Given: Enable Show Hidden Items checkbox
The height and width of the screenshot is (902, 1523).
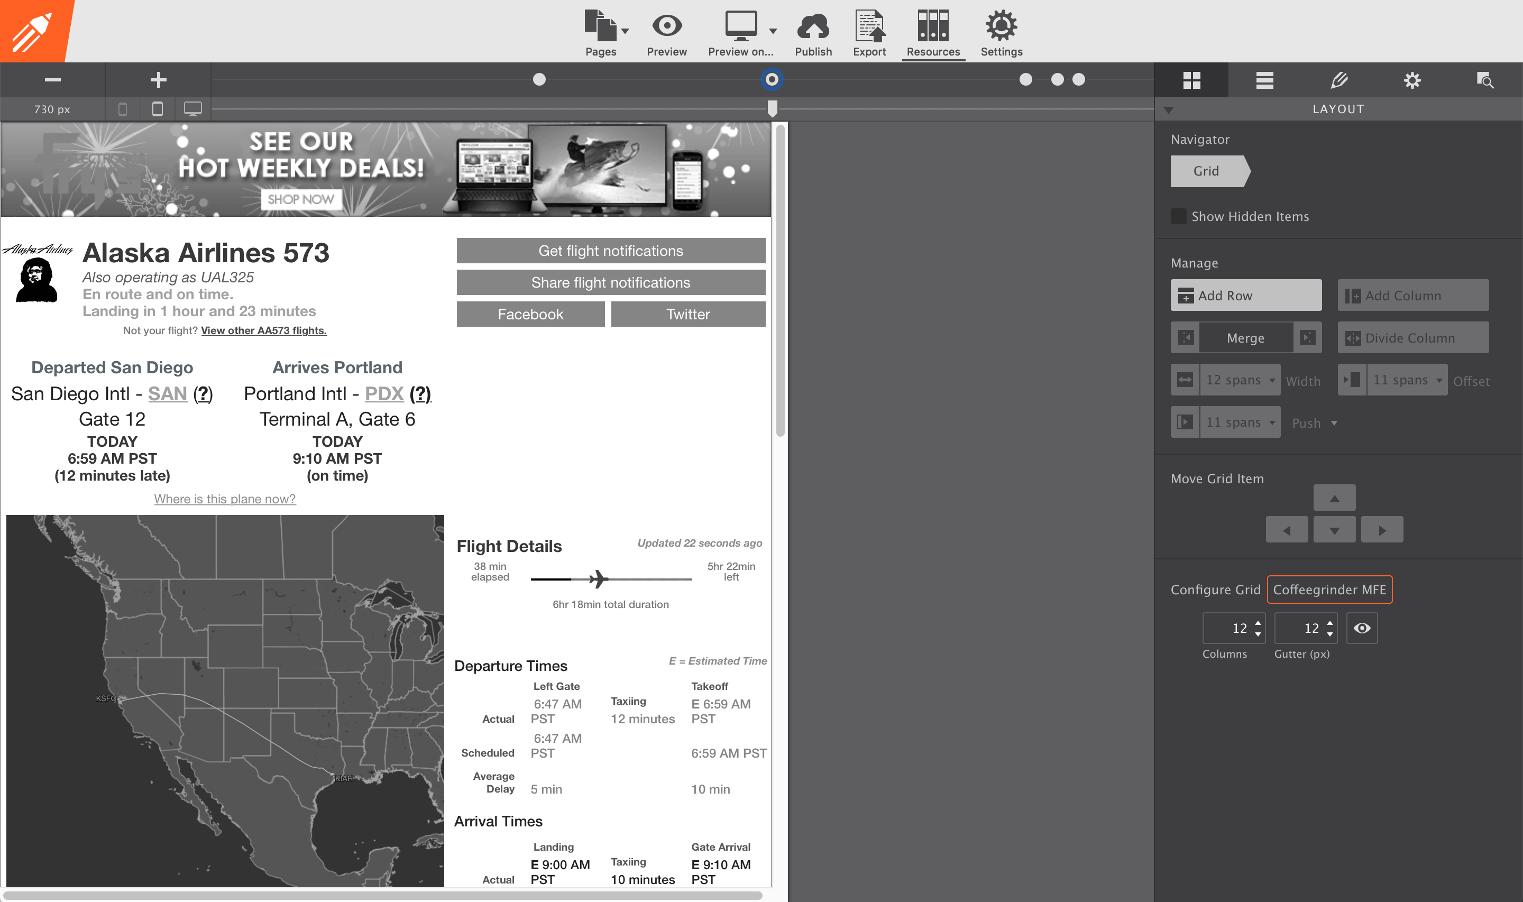Looking at the screenshot, I should click(1178, 216).
